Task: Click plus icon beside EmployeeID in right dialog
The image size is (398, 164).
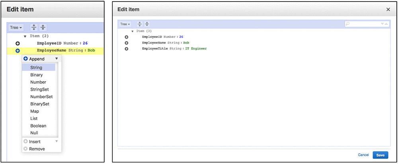Action: click(x=127, y=37)
